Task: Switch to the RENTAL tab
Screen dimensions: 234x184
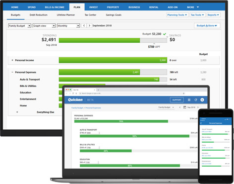Action: pos(154,7)
